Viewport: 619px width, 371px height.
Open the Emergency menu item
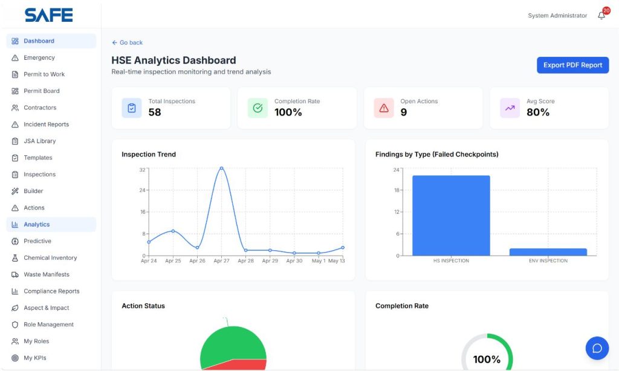click(x=51, y=57)
